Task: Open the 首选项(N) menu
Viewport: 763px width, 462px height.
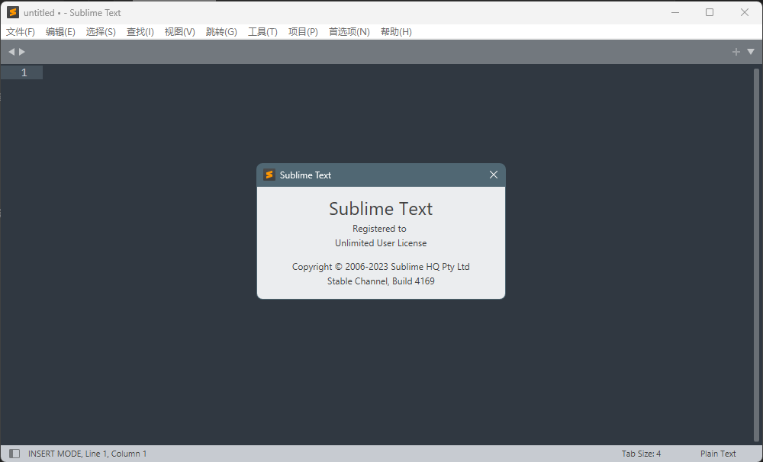Action: coord(349,32)
